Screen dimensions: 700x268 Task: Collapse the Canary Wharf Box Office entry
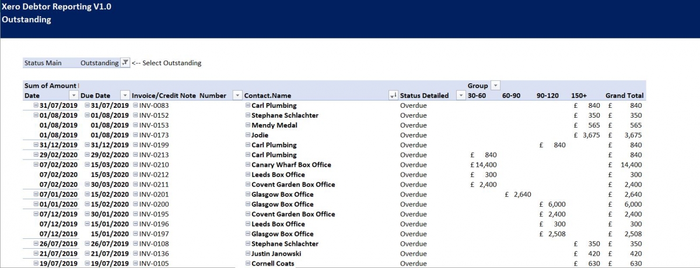[247, 165]
